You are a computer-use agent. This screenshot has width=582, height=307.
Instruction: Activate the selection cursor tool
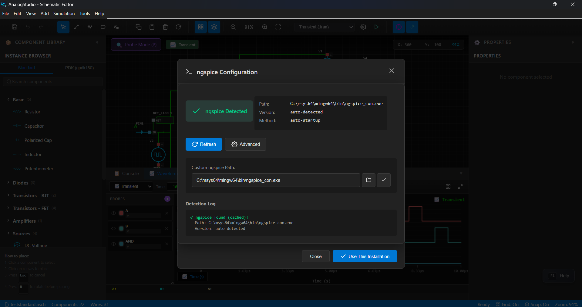click(63, 27)
